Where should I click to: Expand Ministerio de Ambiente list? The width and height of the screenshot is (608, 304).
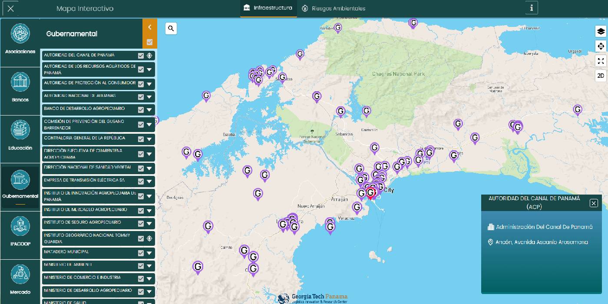pos(149,266)
